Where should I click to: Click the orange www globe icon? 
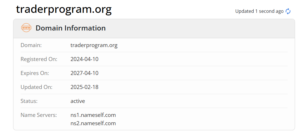(26, 28)
